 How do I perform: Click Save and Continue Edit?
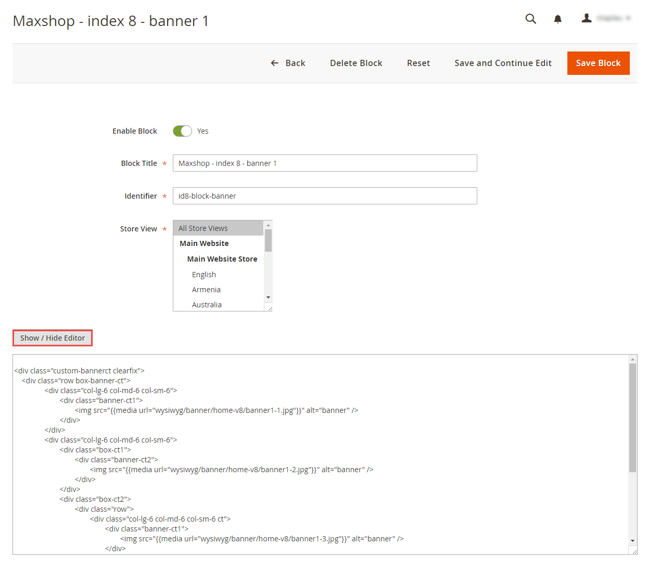(x=503, y=63)
